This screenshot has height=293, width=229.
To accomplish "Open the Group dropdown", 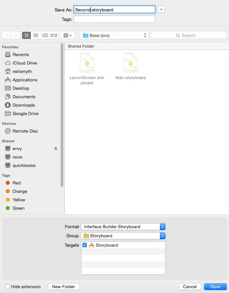I will 123,236.
